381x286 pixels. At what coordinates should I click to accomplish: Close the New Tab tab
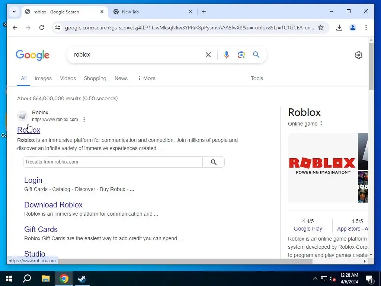(190, 12)
